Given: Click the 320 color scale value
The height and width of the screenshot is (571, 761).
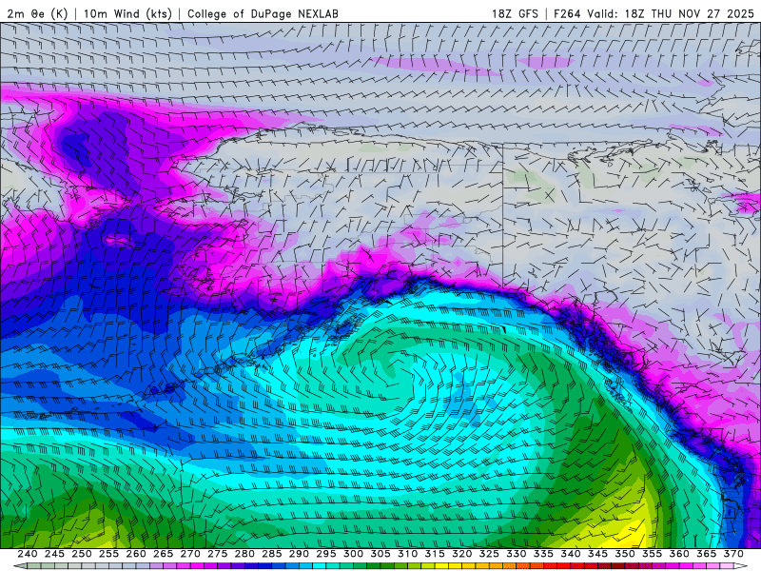Looking at the screenshot, I should click(x=462, y=554).
